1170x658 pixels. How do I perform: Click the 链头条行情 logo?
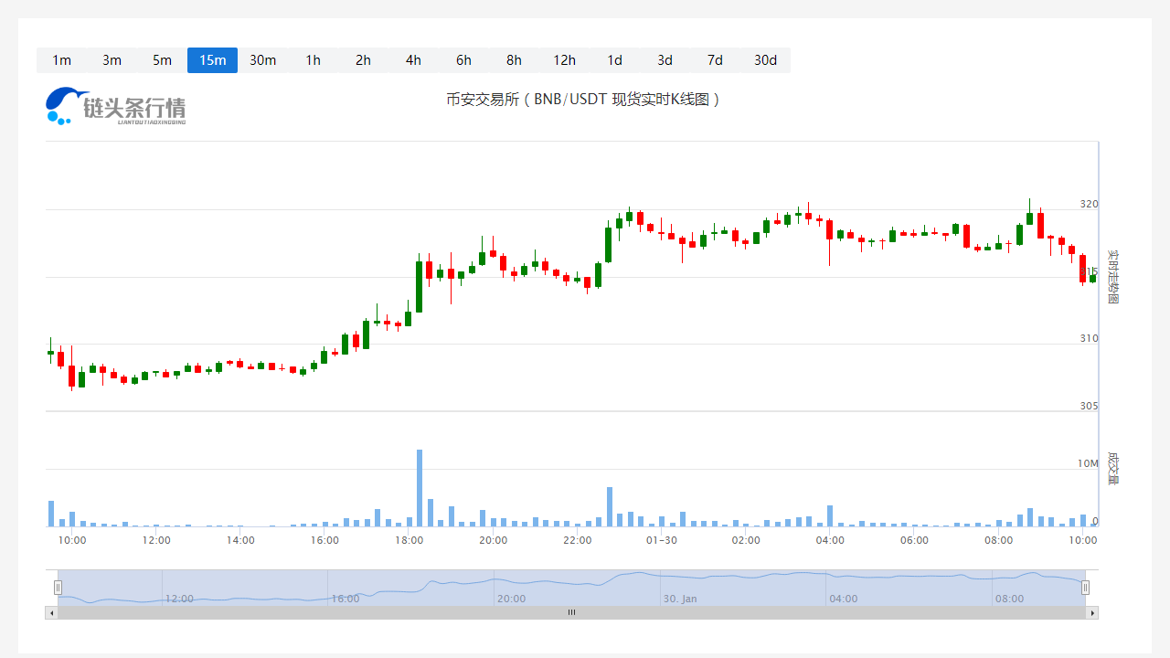click(116, 106)
